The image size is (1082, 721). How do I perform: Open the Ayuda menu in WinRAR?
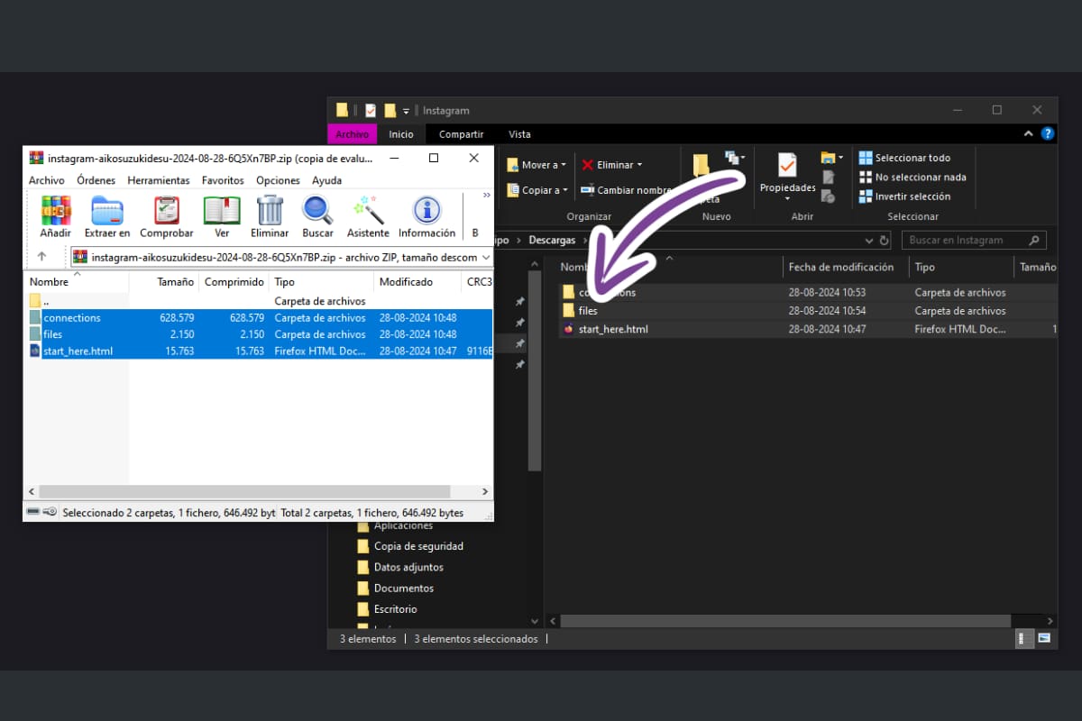[x=326, y=180]
